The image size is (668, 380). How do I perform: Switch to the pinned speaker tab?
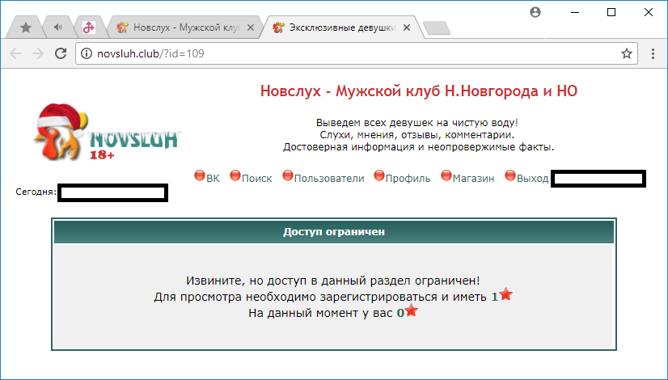pos(57,27)
